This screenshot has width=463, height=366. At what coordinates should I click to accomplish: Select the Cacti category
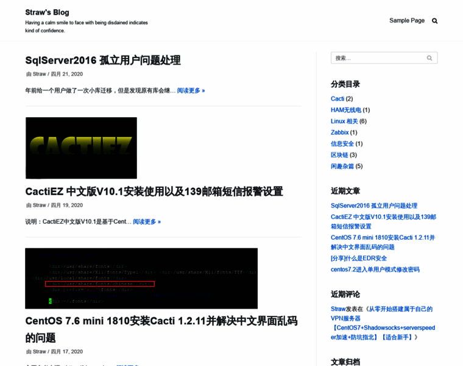pos(338,99)
